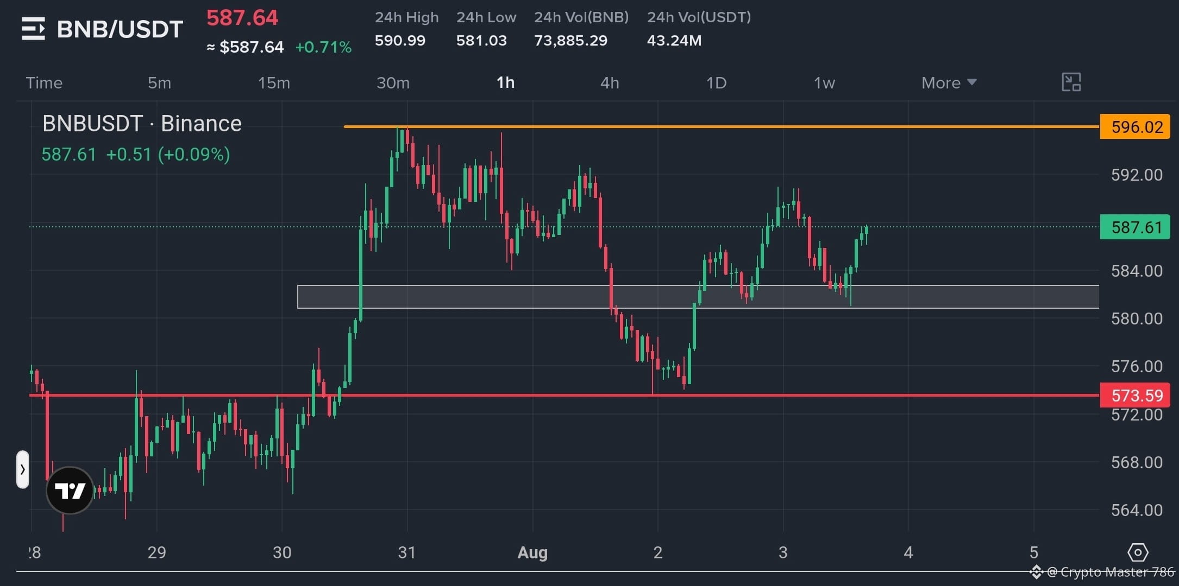This screenshot has height=586, width=1179.
Task: Select the 1w timeframe
Action: point(824,83)
